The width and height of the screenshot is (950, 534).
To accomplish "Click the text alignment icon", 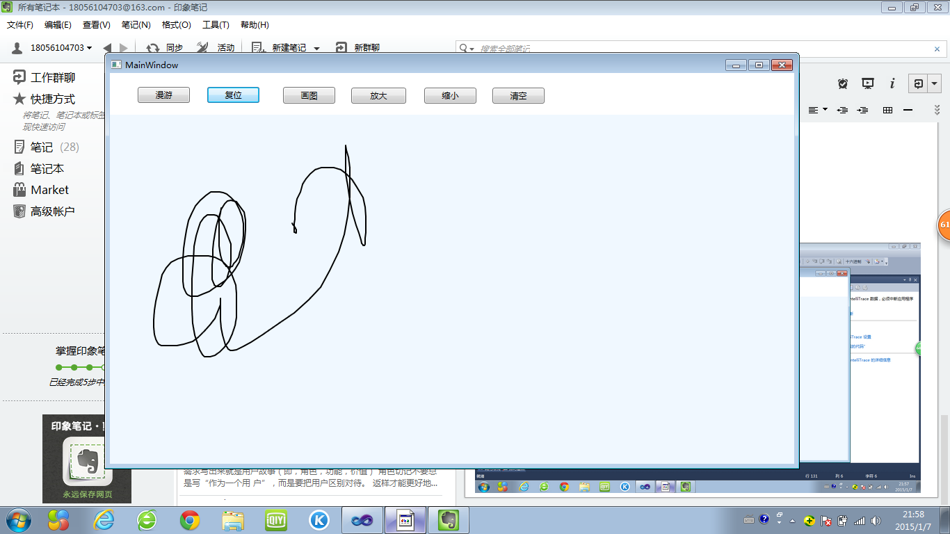I will click(x=813, y=110).
